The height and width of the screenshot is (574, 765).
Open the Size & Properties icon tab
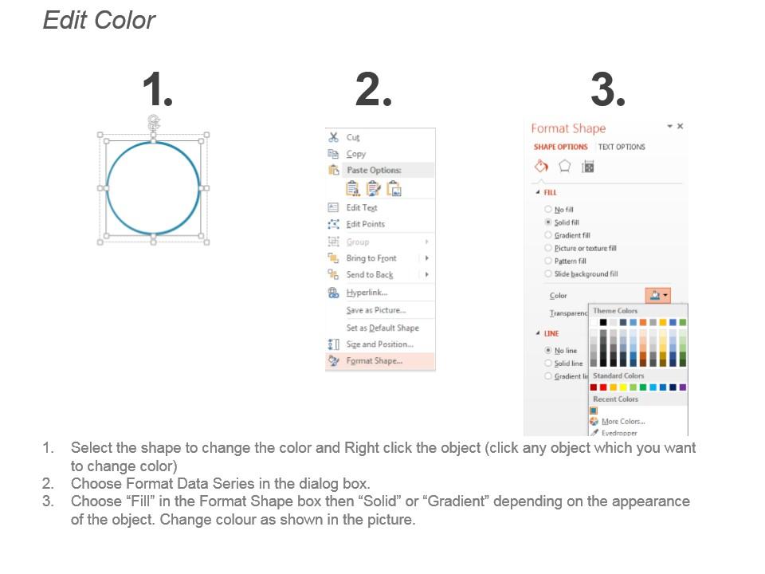click(x=588, y=167)
